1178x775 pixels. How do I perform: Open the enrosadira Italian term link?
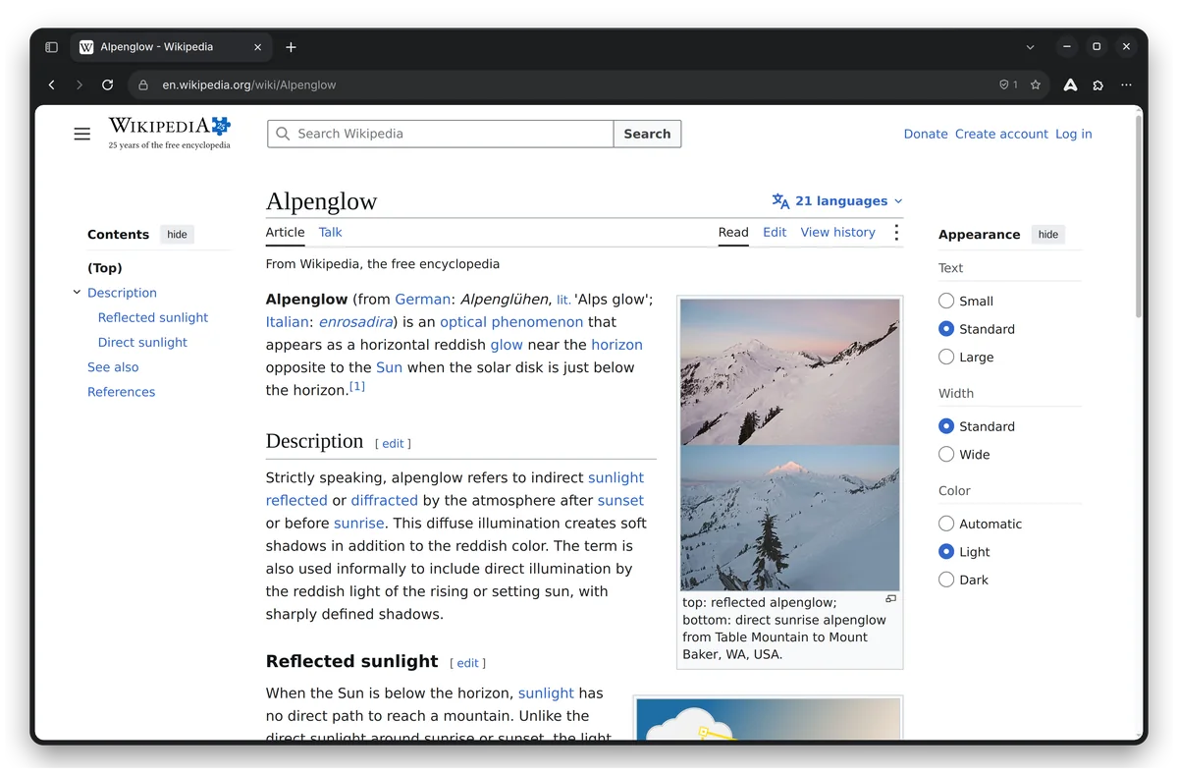(355, 322)
